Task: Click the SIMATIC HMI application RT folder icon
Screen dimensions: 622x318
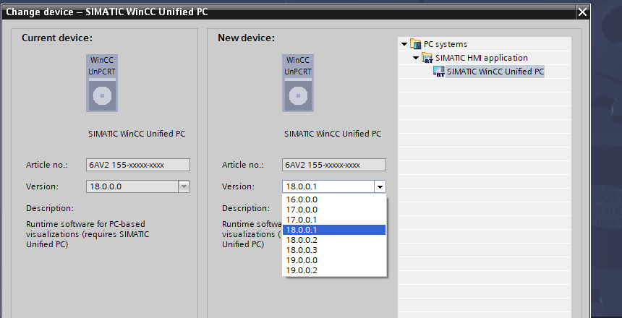Action: [427, 58]
